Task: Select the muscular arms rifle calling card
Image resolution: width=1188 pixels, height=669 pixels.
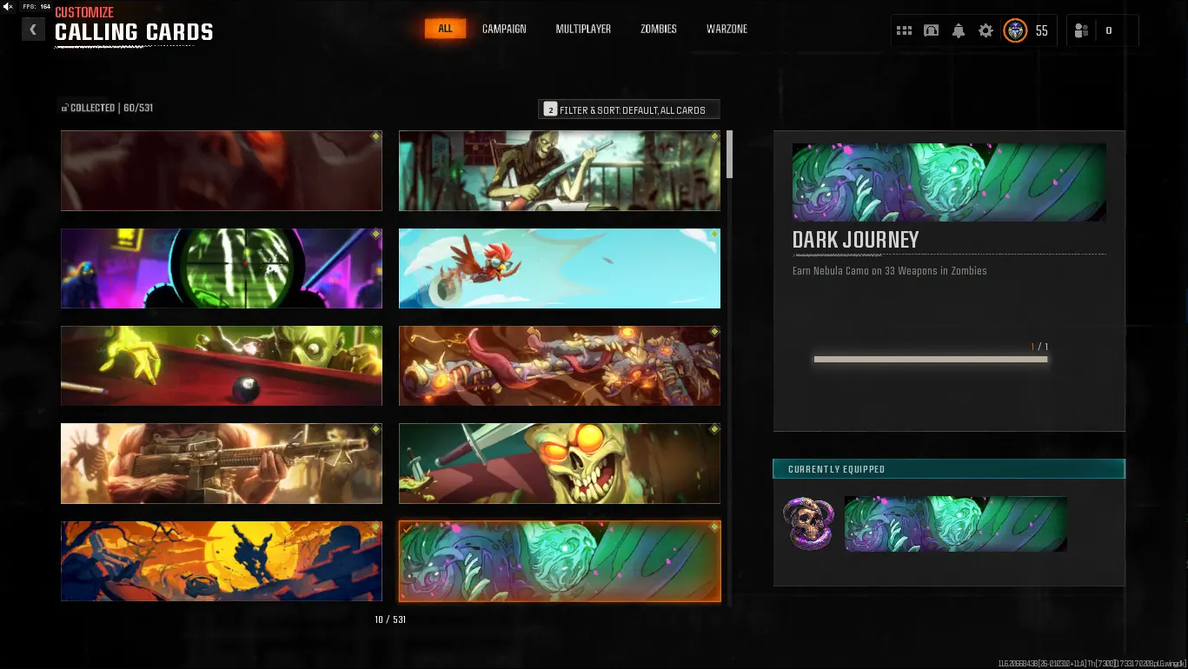Action: point(222,463)
